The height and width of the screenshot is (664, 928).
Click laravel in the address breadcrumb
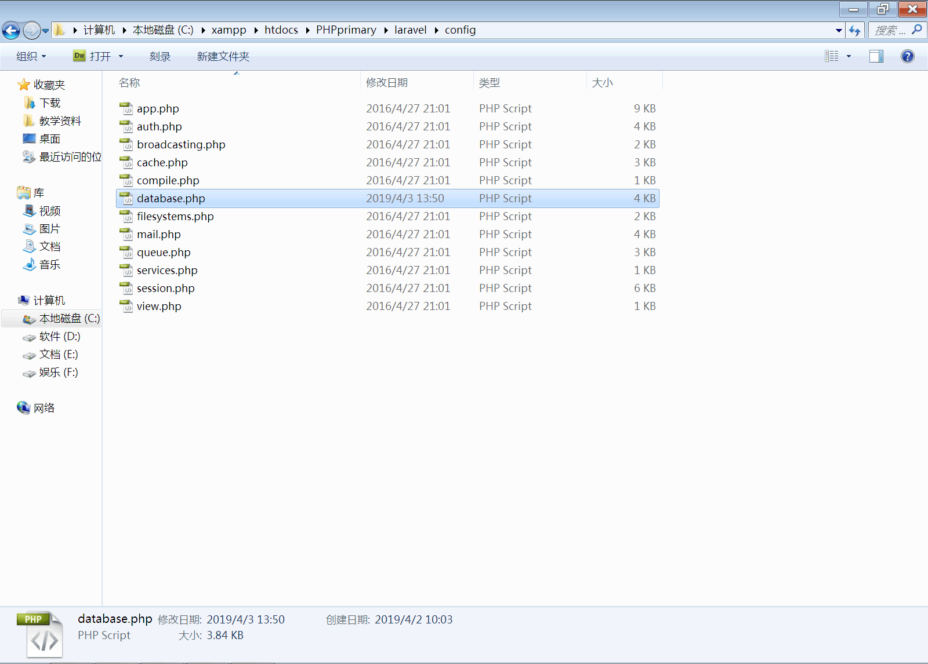[x=411, y=30]
